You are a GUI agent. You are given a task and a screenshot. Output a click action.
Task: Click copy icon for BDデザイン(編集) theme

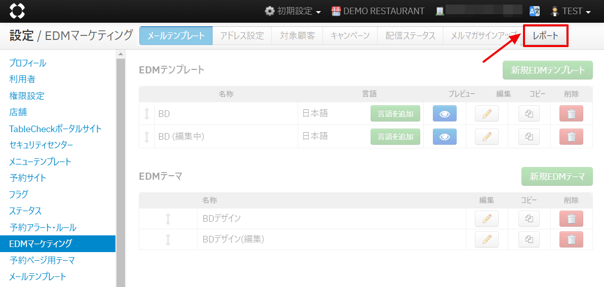point(529,239)
